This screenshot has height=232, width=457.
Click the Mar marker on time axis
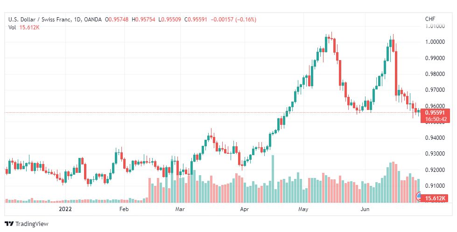click(181, 210)
